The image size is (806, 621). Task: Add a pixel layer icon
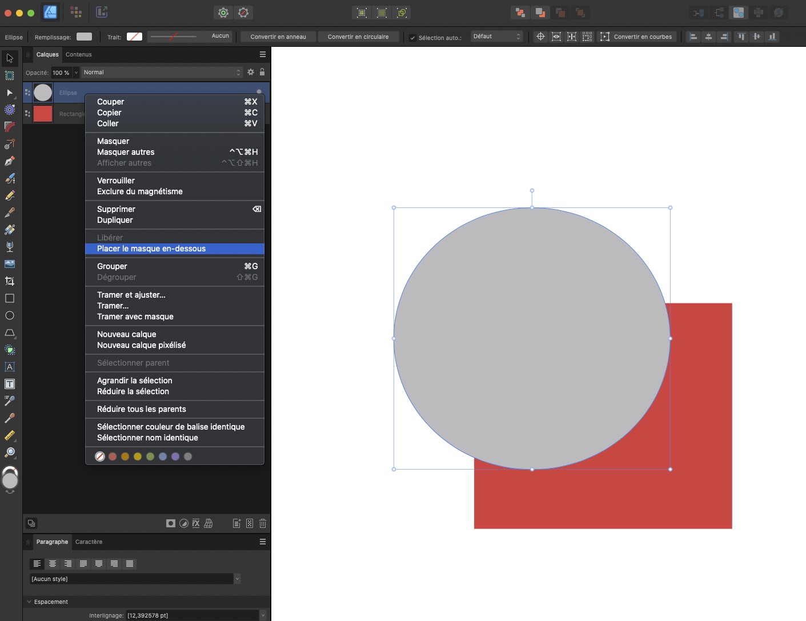click(x=250, y=523)
